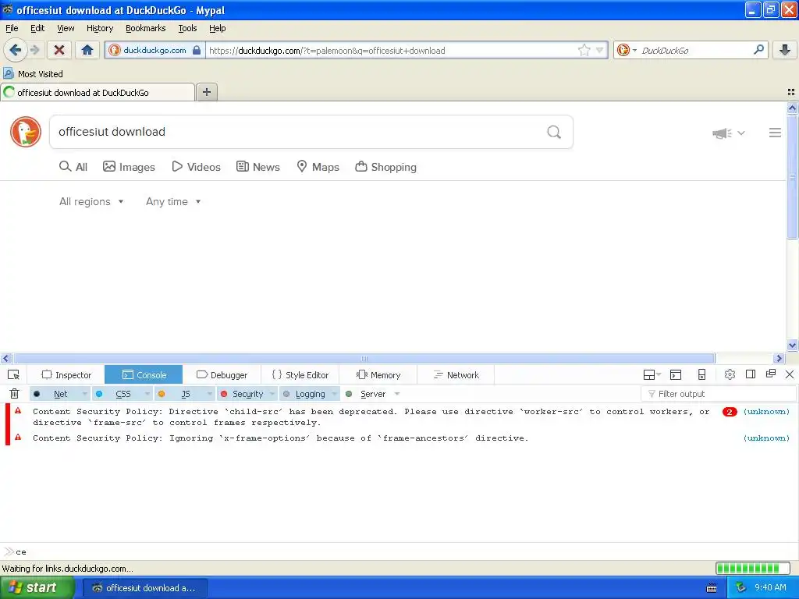
Task: Open a new tab with the plus button
Action: tap(206, 92)
